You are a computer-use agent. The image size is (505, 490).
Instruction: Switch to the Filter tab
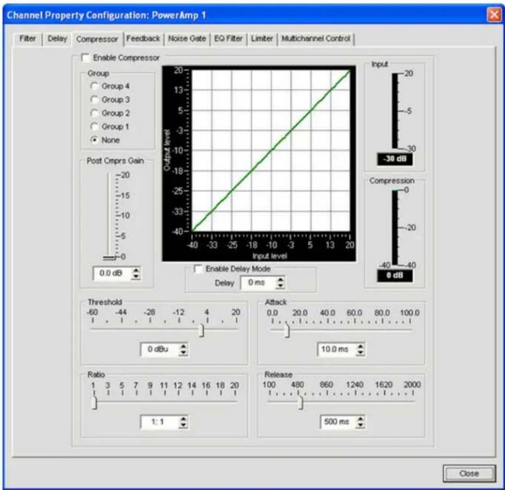28,39
